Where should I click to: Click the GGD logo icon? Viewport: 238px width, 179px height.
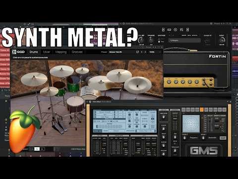tap(14, 52)
